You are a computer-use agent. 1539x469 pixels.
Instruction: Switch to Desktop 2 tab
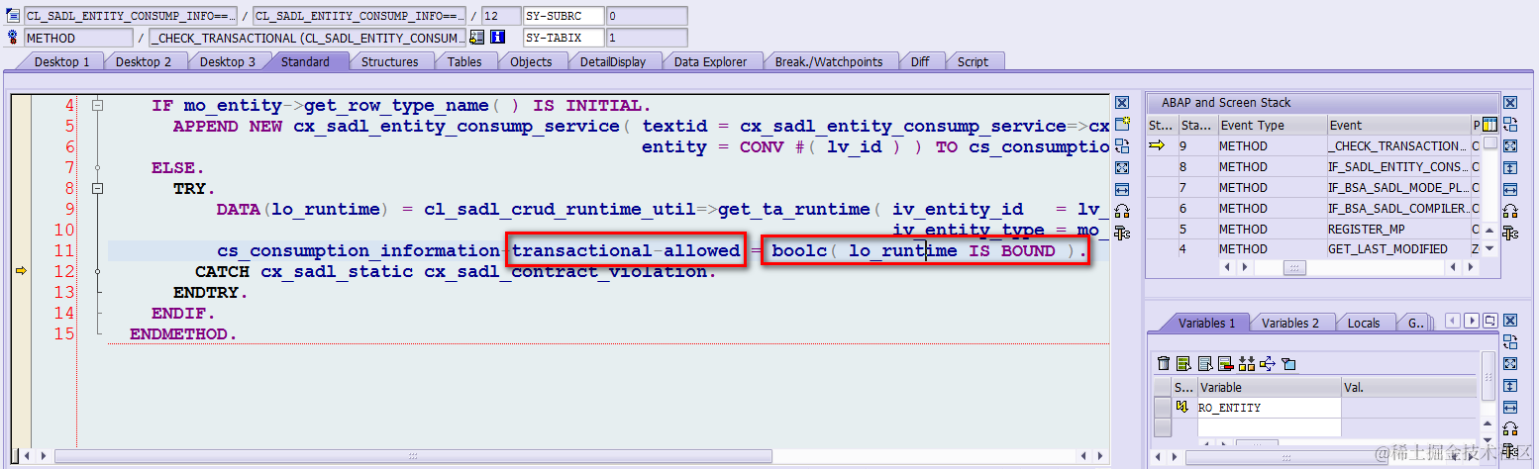144,61
